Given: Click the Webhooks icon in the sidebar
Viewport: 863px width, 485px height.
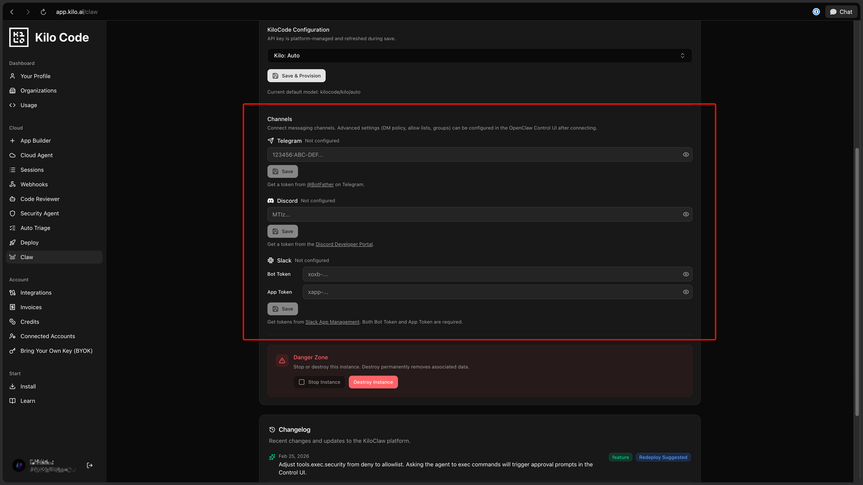Looking at the screenshot, I should click(13, 185).
